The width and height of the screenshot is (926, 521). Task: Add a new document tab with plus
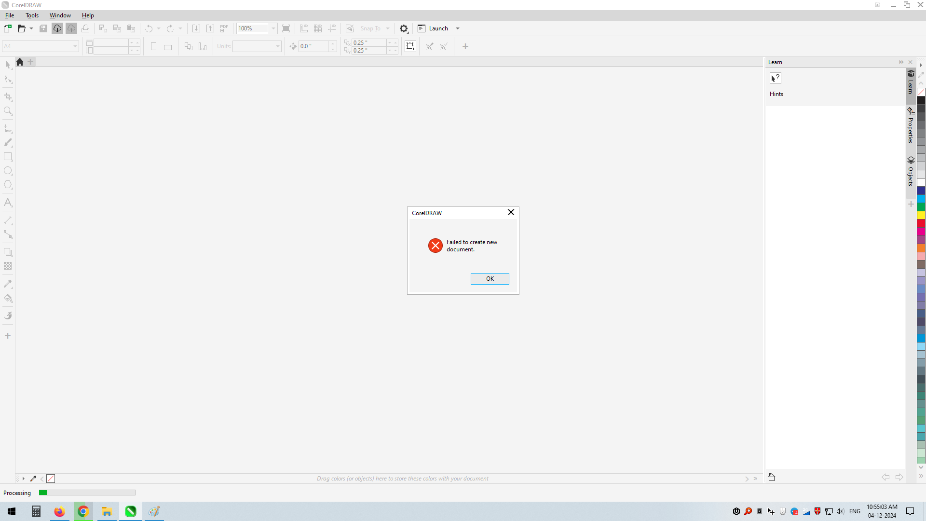pyautogui.click(x=31, y=62)
